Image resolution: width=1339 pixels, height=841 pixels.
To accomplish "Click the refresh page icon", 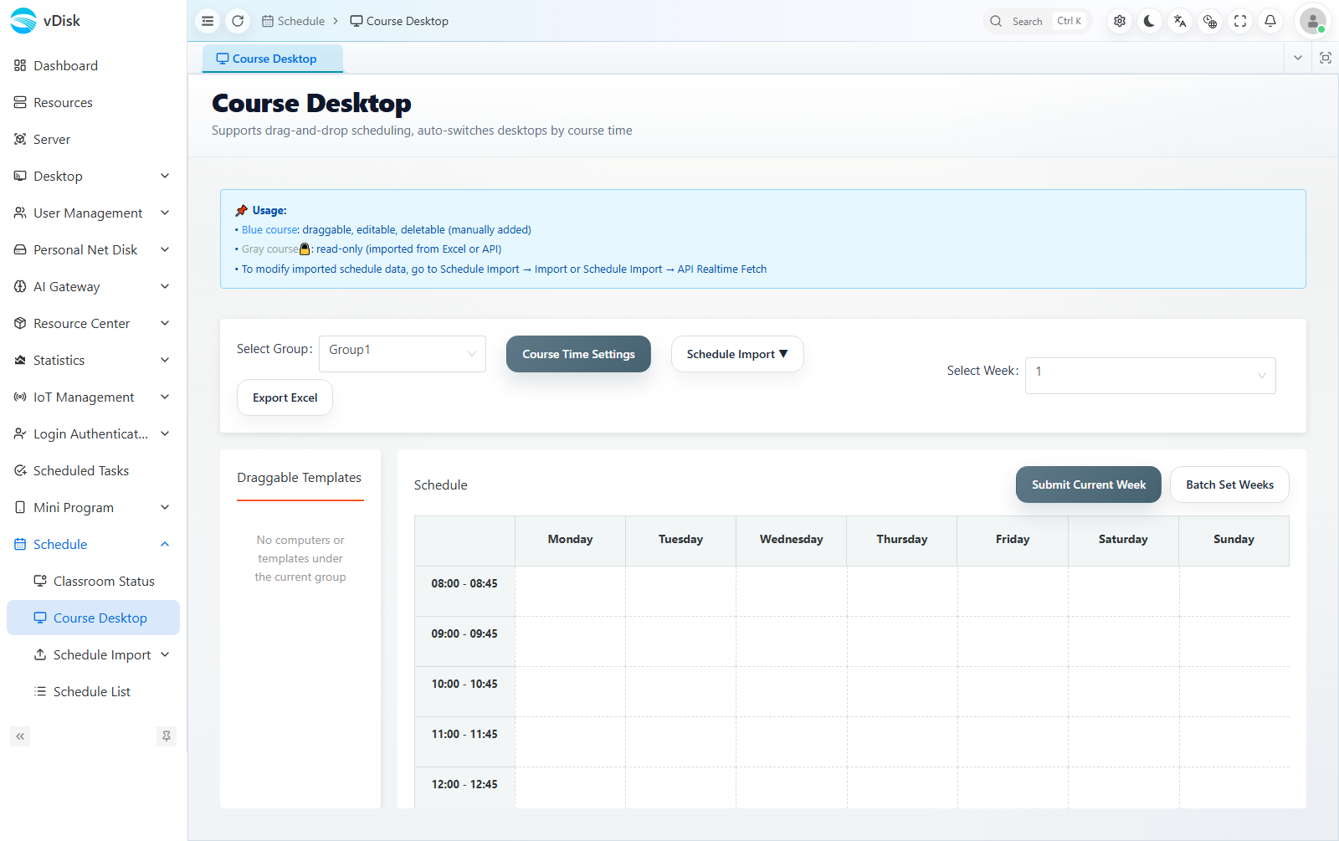I will point(238,21).
